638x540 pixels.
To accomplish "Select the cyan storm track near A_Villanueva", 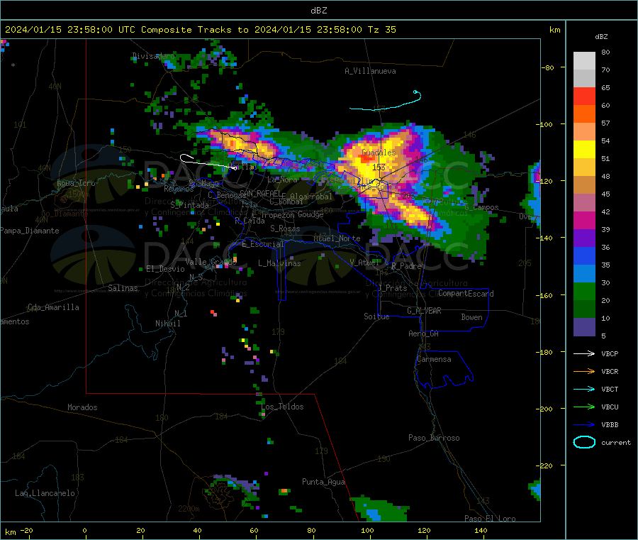I will coord(386,101).
